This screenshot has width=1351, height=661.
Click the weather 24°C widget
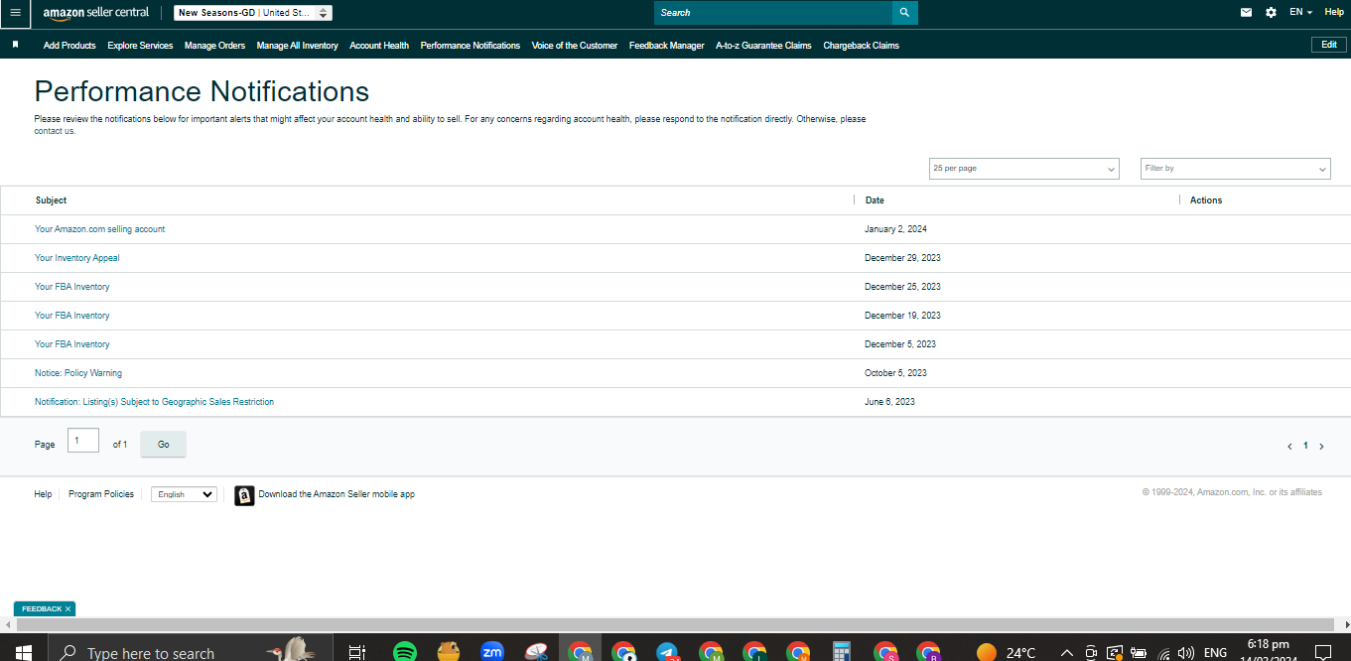click(x=1007, y=652)
